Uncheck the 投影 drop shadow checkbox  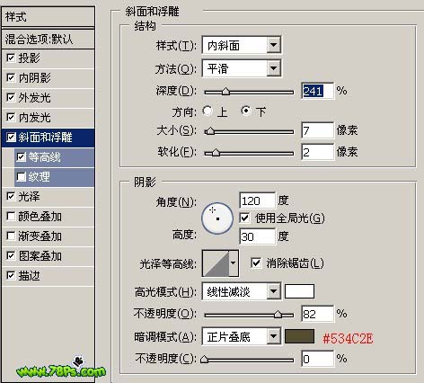pos(11,58)
